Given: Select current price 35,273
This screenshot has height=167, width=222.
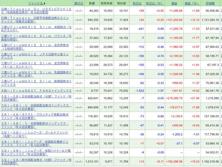Looking at the screenshot, I should click(124, 74).
